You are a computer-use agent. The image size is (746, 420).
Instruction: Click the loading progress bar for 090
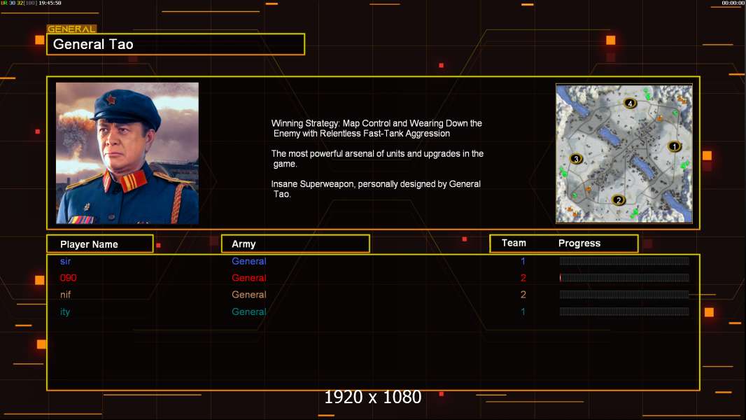[x=624, y=278]
